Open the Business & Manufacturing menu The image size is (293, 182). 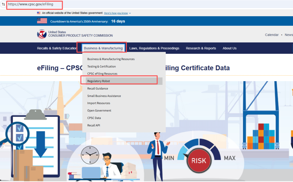click(103, 48)
